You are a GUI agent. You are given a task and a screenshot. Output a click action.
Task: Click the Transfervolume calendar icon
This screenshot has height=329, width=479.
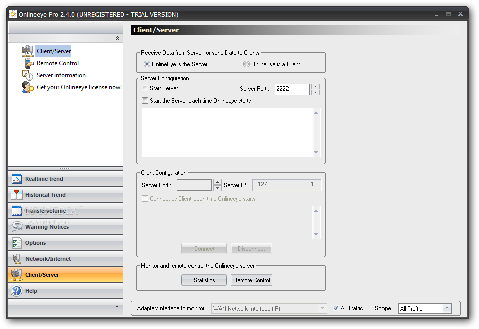click(17, 211)
